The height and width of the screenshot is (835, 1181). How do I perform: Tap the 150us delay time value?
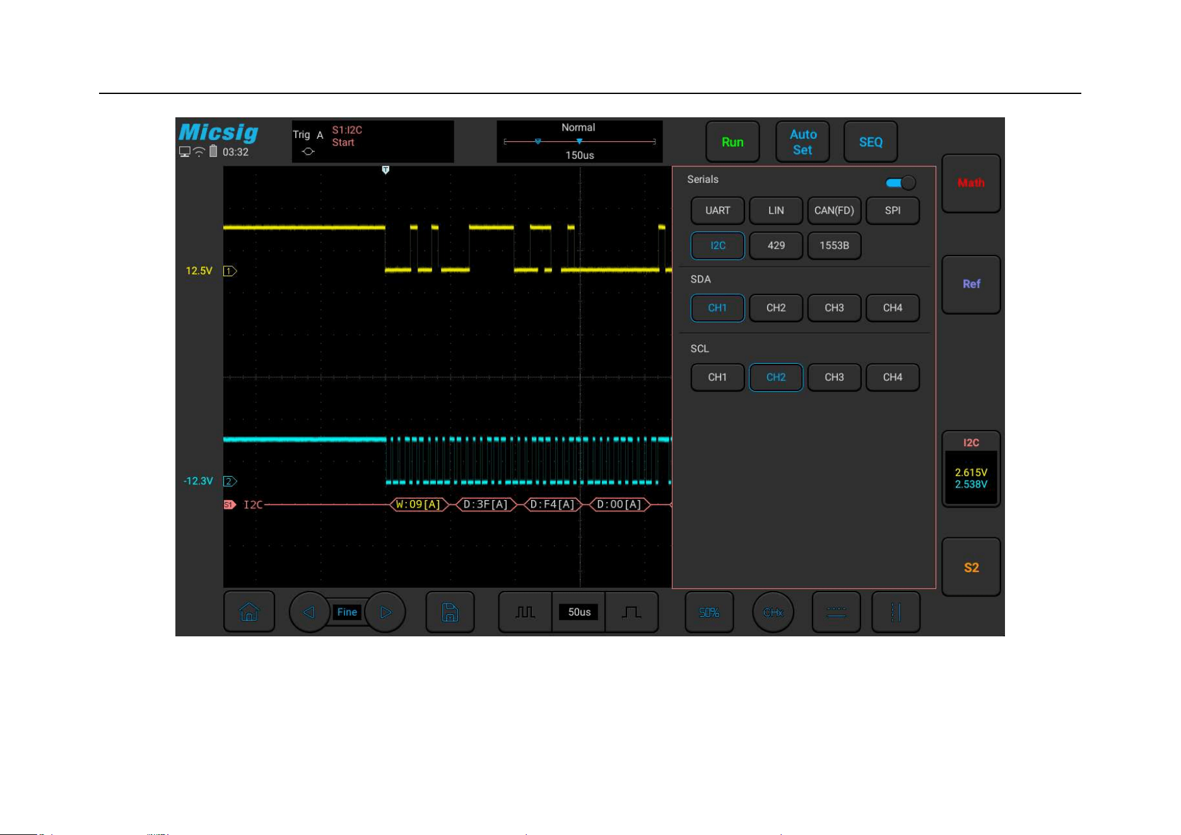click(x=579, y=155)
